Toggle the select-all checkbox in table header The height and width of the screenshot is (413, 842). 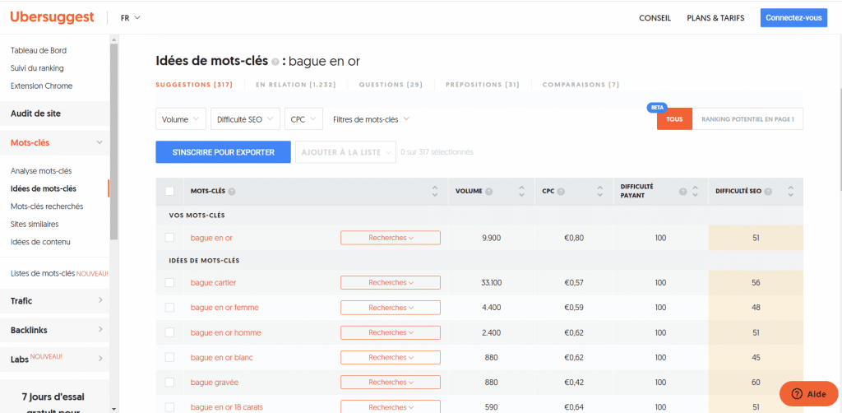click(169, 192)
